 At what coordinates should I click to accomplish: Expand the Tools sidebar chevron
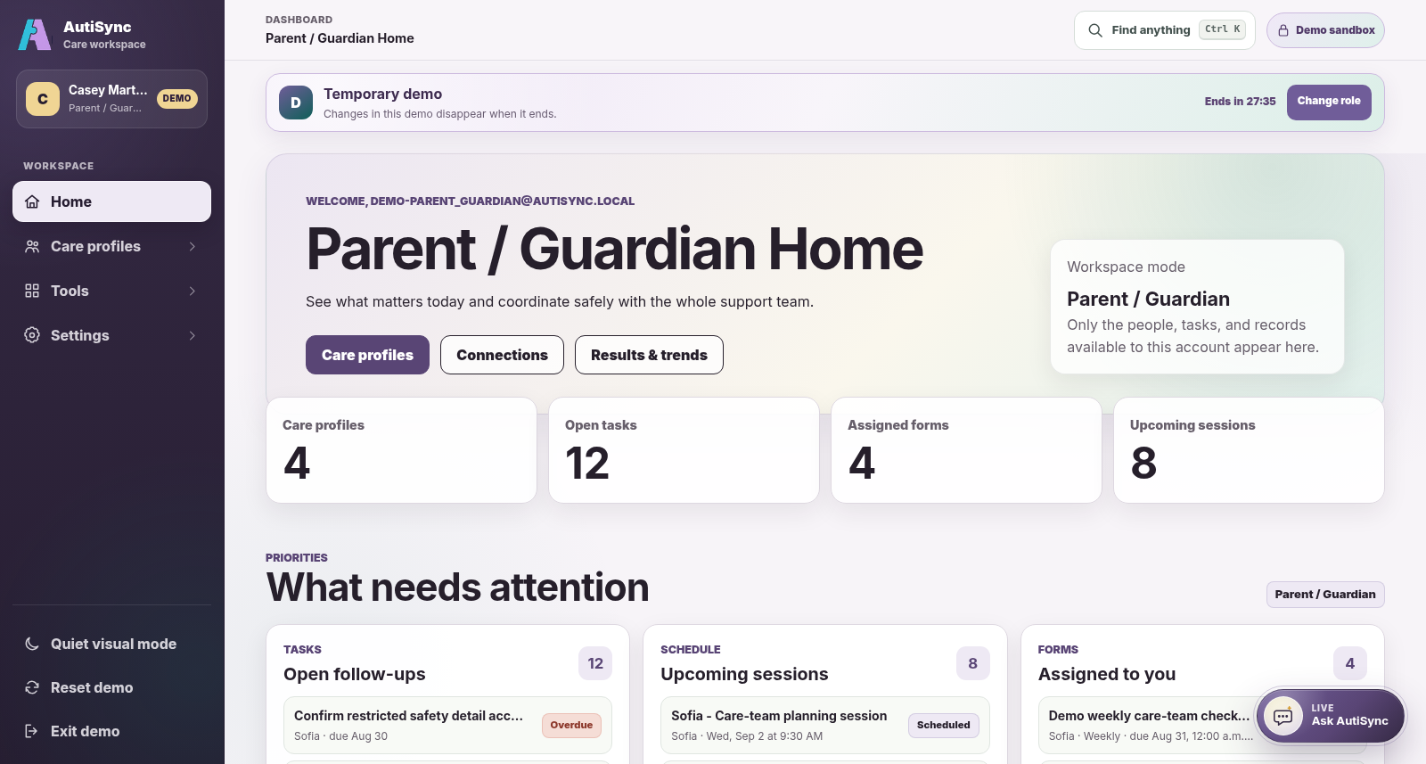(193, 291)
